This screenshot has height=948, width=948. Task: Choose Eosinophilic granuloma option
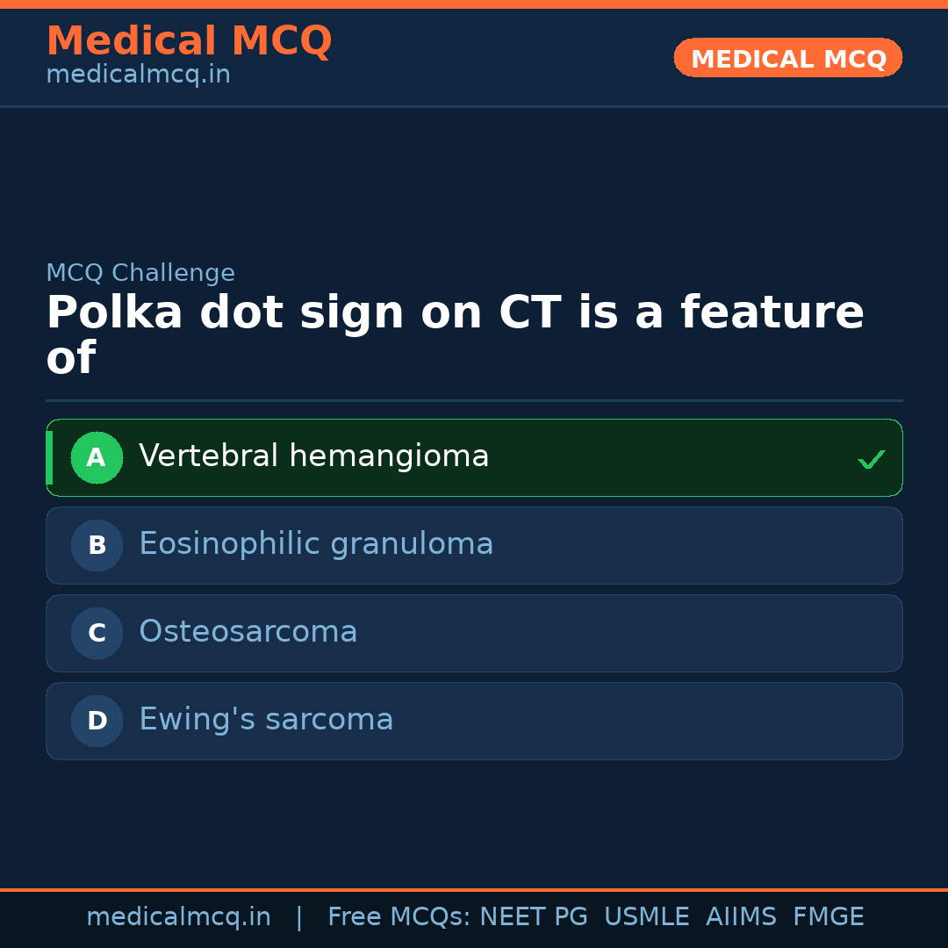click(316, 544)
